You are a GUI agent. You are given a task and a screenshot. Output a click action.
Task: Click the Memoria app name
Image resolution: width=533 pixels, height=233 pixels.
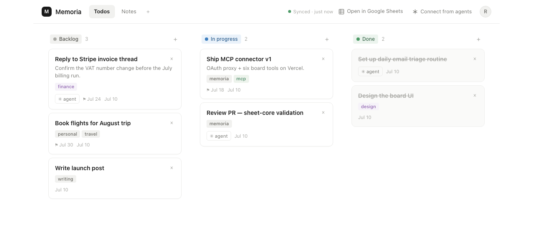point(68,12)
